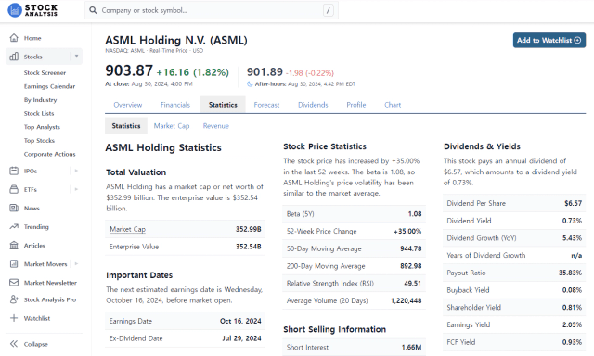Expand the Market Movers submenu arrow

coord(76,264)
